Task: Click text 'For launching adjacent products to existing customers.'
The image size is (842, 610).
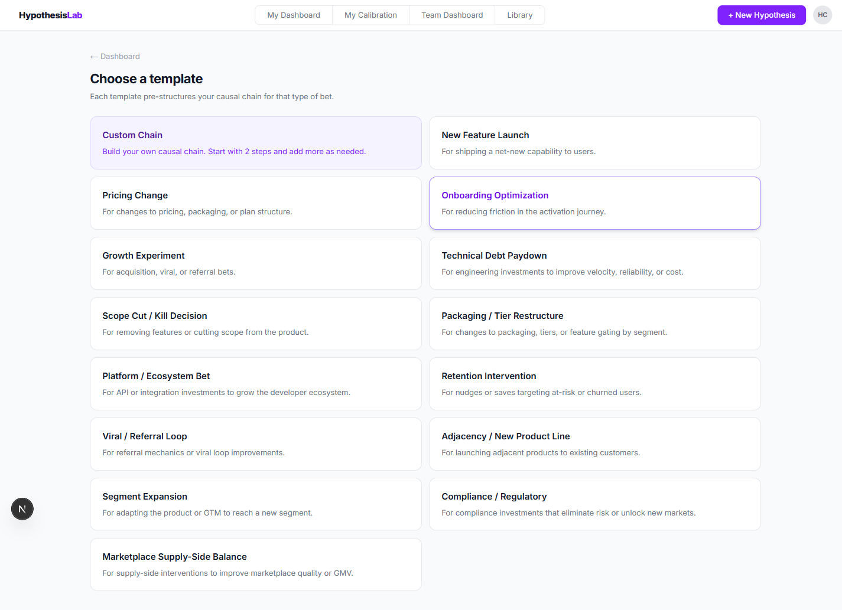Action: coord(541,453)
